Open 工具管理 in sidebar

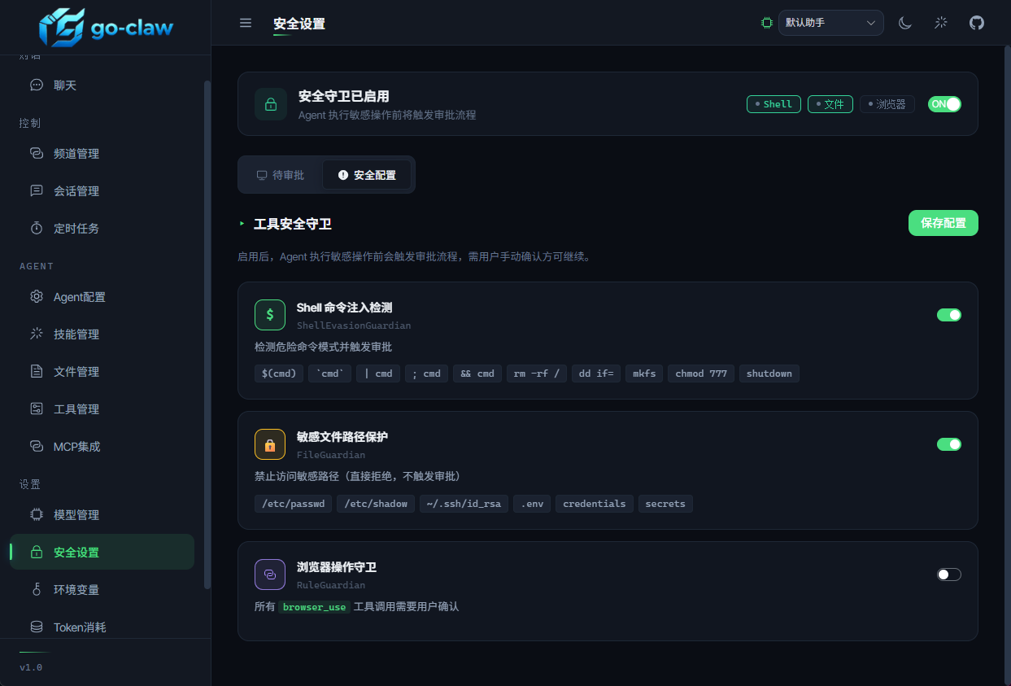[102, 409]
